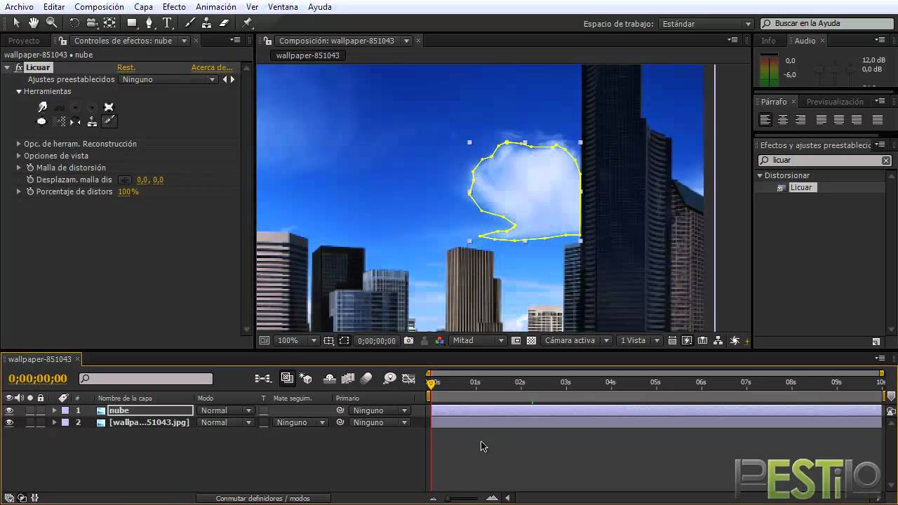This screenshot has width=898, height=505.
Task: Collapse the Distorsionar effects category
Action: pyautogui.click(x=760, y=175)
